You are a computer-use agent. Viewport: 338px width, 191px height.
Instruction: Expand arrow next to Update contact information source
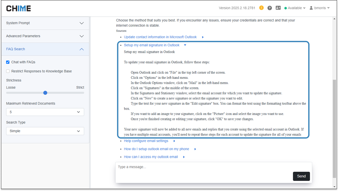pyautogui.click(x=202, y=37)
